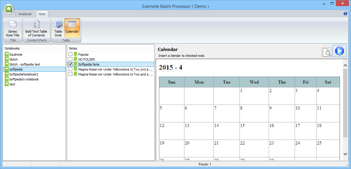Click the NO FOLDER note icon
The image size is (351, 169).
76,59
